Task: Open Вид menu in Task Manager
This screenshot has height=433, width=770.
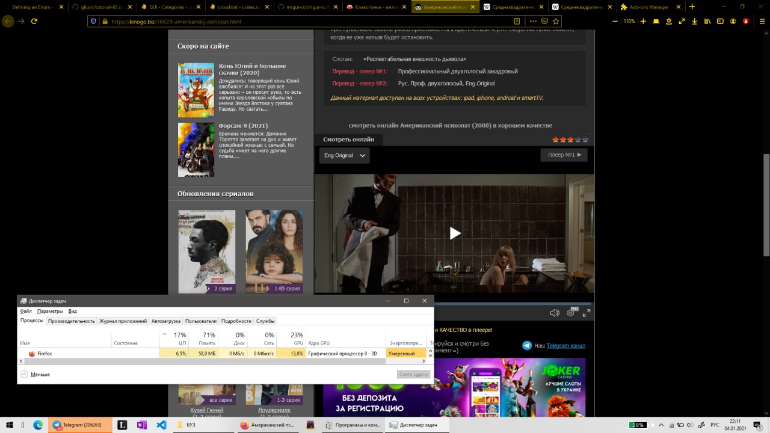Action: pyautogui.click(x=72, y=311)
